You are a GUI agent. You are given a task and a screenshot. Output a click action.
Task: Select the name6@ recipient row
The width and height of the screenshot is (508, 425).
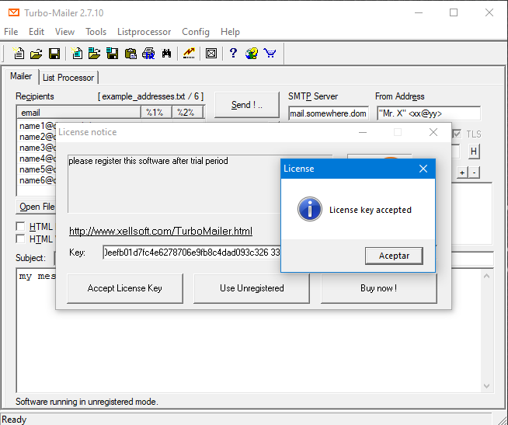coord(37,180)
